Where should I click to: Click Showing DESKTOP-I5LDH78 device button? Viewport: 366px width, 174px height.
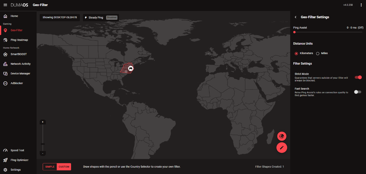pos(60,18)
